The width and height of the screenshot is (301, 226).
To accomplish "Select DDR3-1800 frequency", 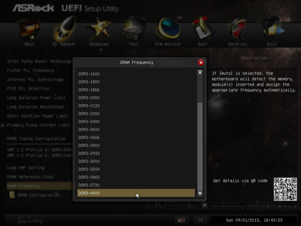I will click(x=136, y=82).
